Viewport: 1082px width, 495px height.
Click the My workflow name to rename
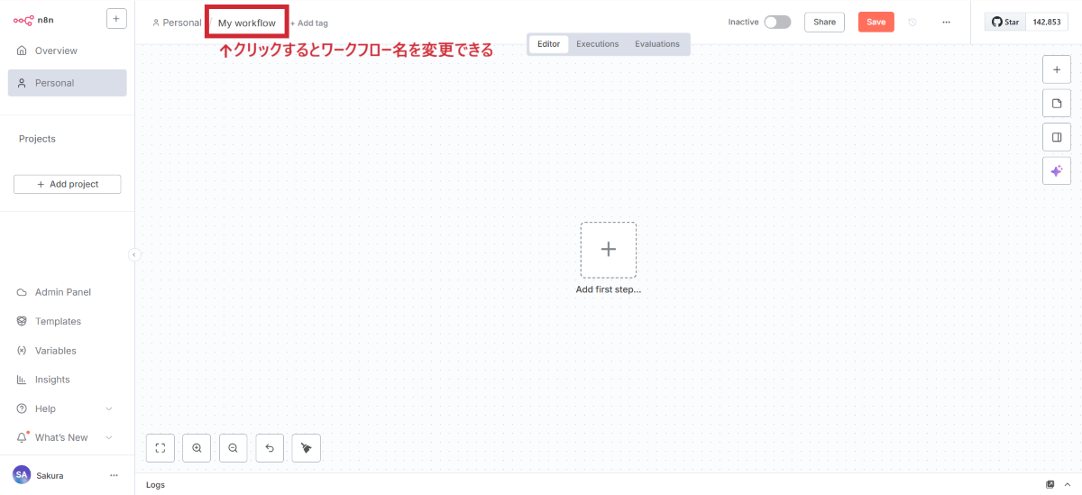tap(247, 23)
